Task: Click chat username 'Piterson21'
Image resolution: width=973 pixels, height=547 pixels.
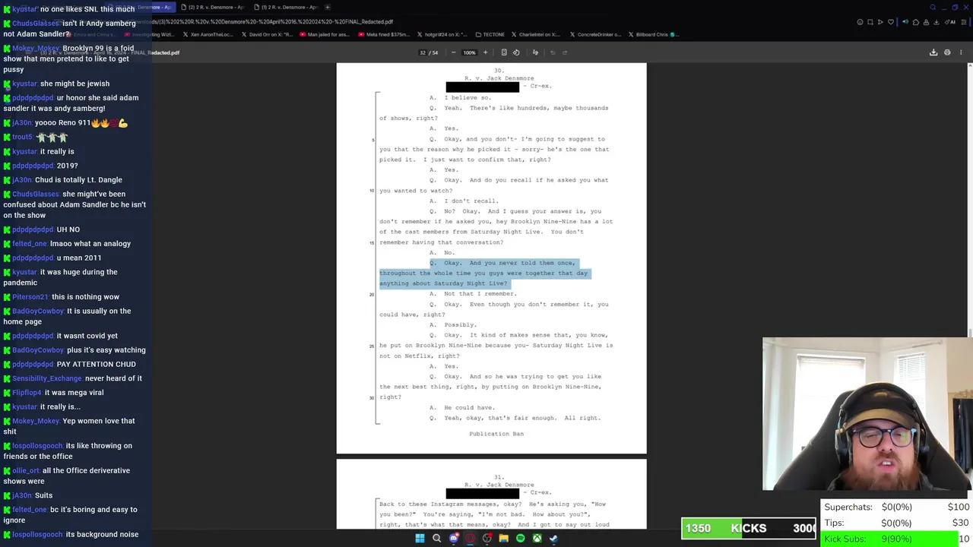Action: (30, 297)
